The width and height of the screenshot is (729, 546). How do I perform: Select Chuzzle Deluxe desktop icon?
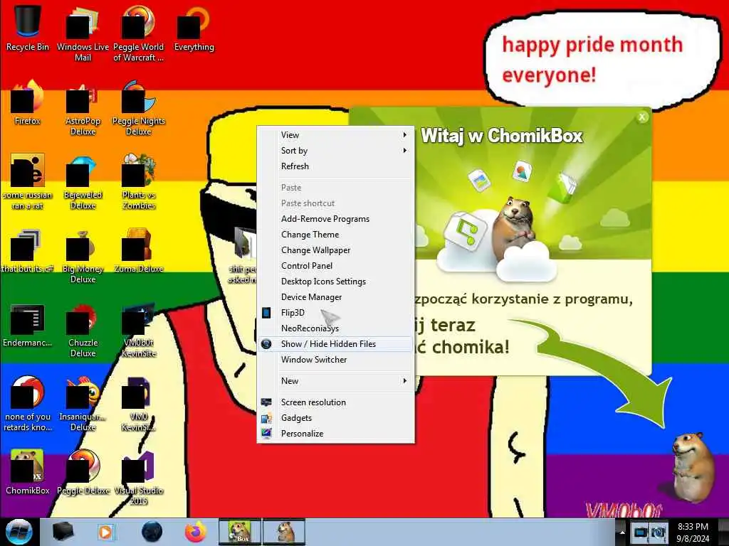(83, 330)
